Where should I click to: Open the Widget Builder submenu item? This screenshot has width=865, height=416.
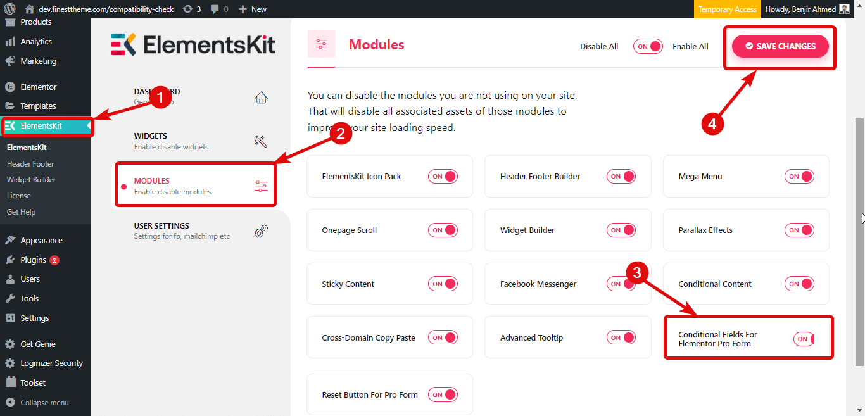tap(32, 180)
